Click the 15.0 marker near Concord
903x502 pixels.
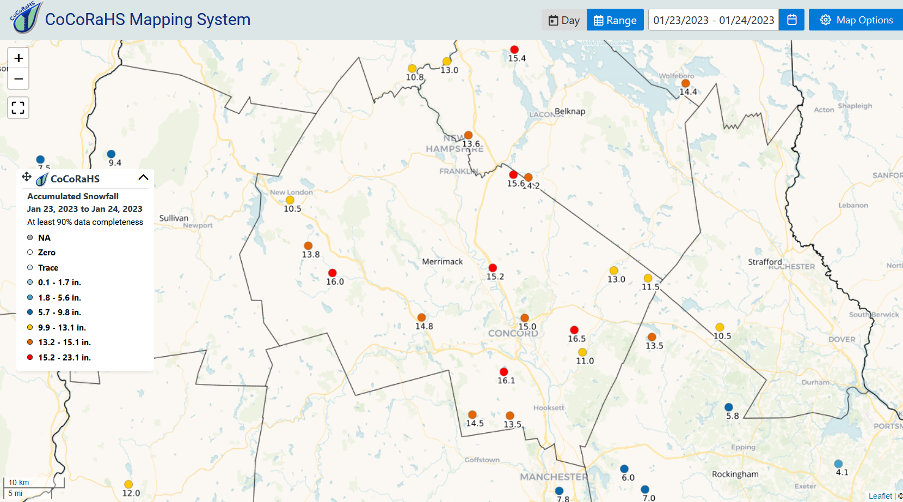[525, 318]
